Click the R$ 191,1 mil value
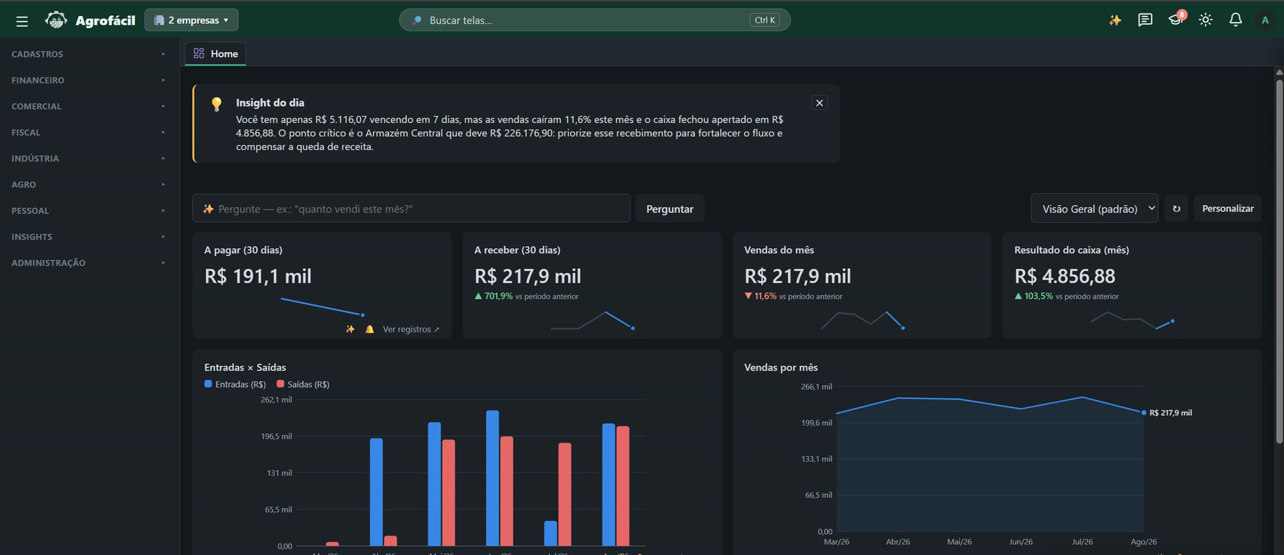Screen dimensions: 1284x555 (258, 276)
